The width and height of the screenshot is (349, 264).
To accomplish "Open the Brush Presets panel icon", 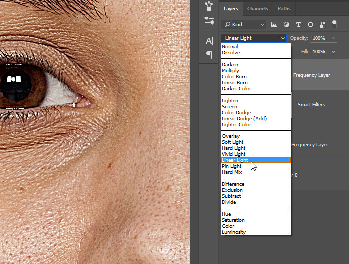I will point(209,6).
